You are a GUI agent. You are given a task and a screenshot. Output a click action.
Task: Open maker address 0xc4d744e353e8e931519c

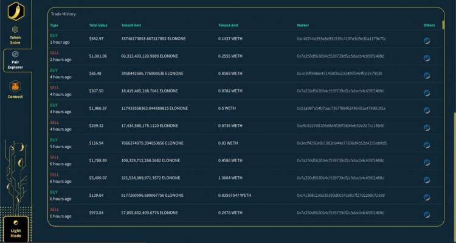tap(341, 38)
